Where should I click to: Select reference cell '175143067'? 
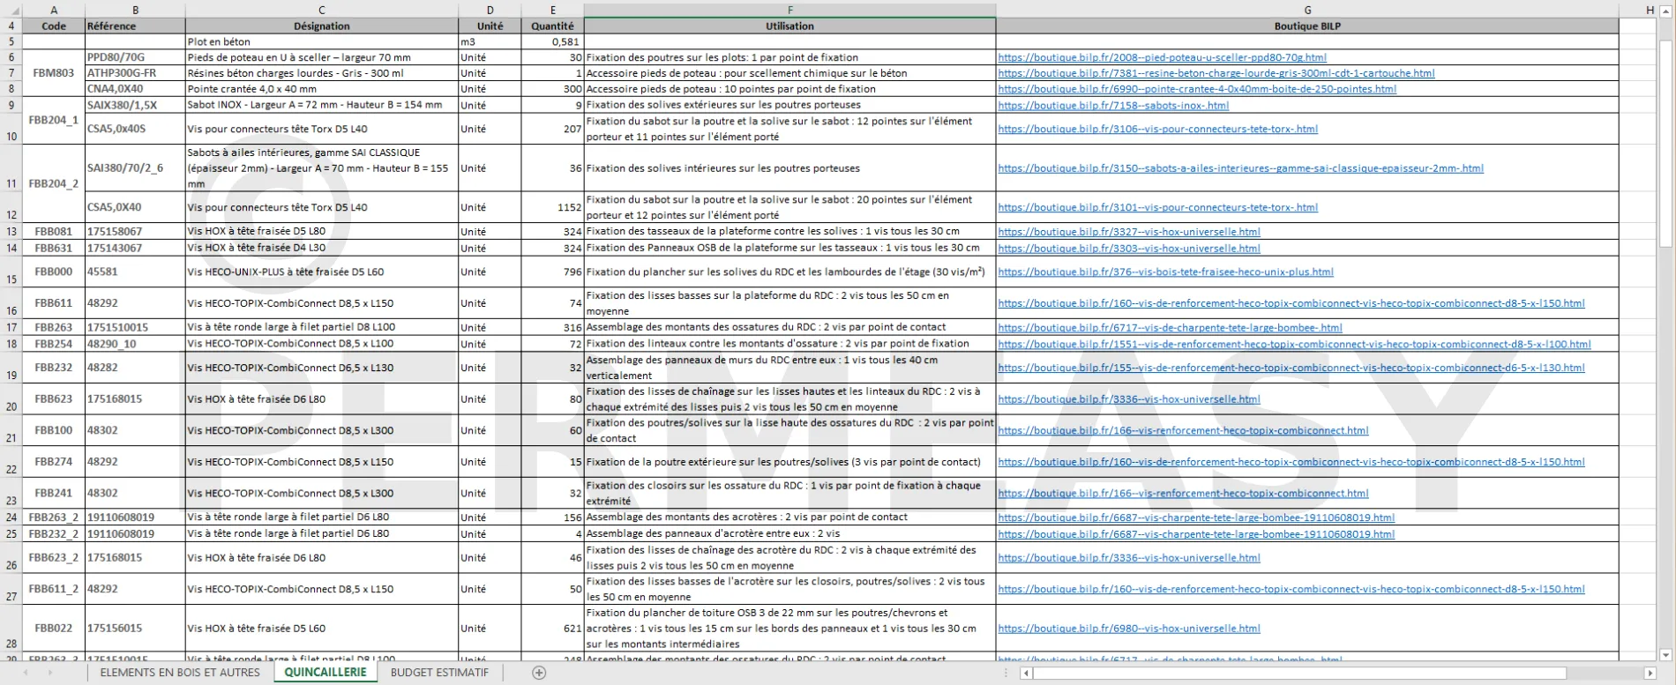coord(135,248)
